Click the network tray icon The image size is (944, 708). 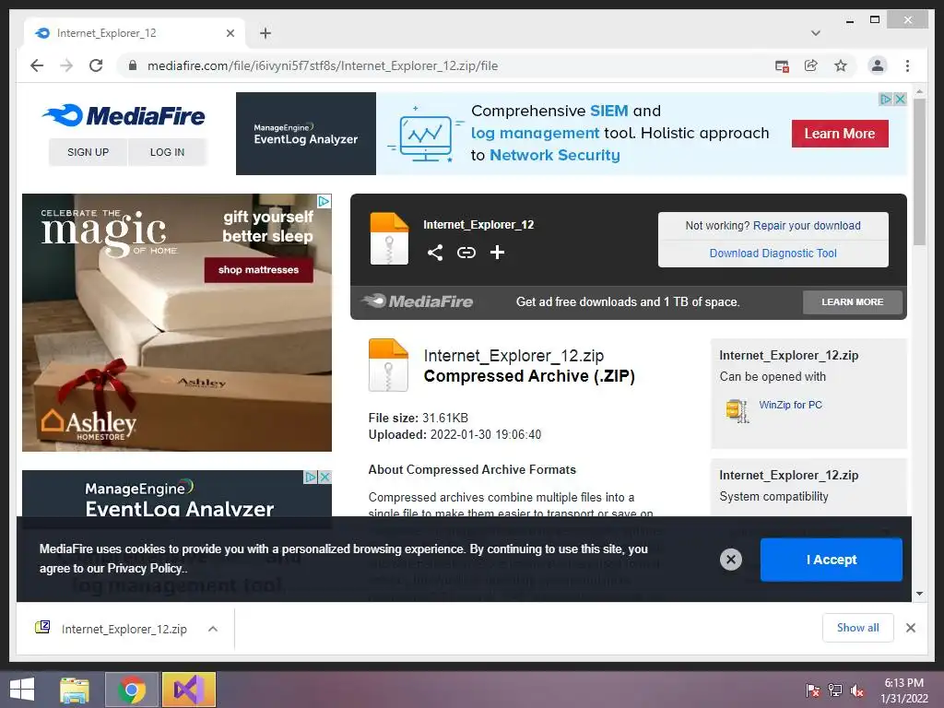click(x=835, y=690)
